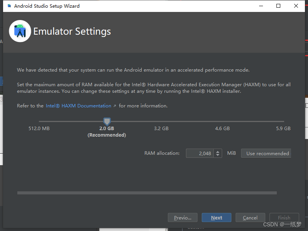Click the 5.9 GB slider label

point(283,129)
